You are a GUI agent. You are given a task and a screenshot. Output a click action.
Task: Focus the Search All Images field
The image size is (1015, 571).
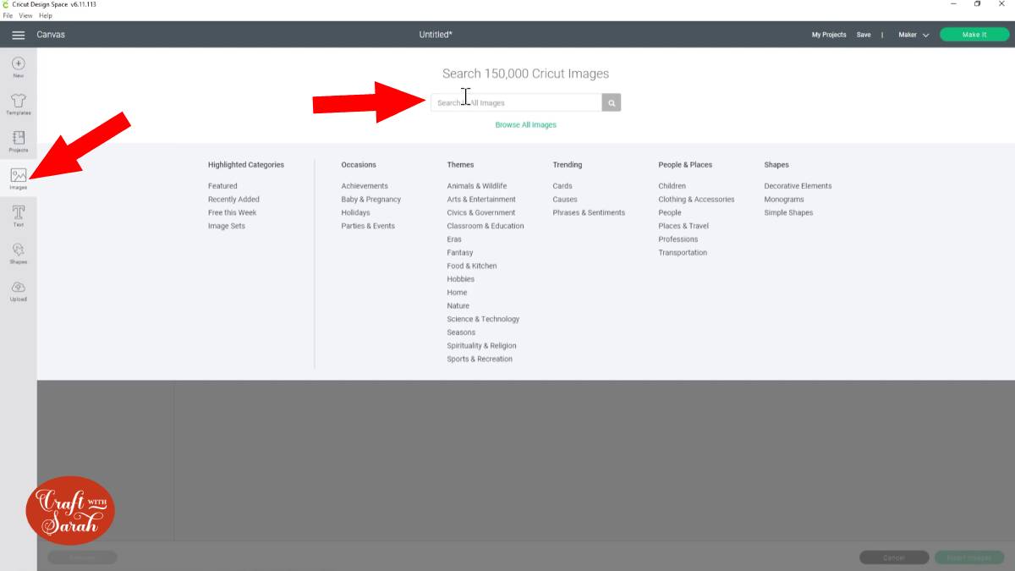tap(516, 102)
